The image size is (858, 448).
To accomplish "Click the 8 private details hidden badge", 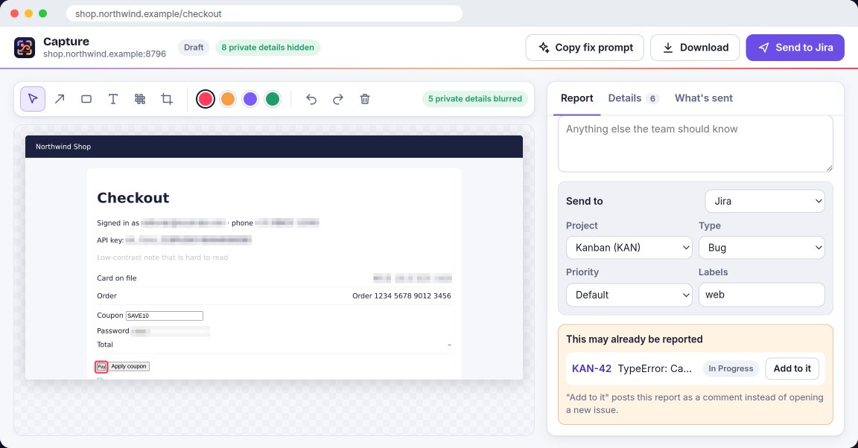I will 267,48.
